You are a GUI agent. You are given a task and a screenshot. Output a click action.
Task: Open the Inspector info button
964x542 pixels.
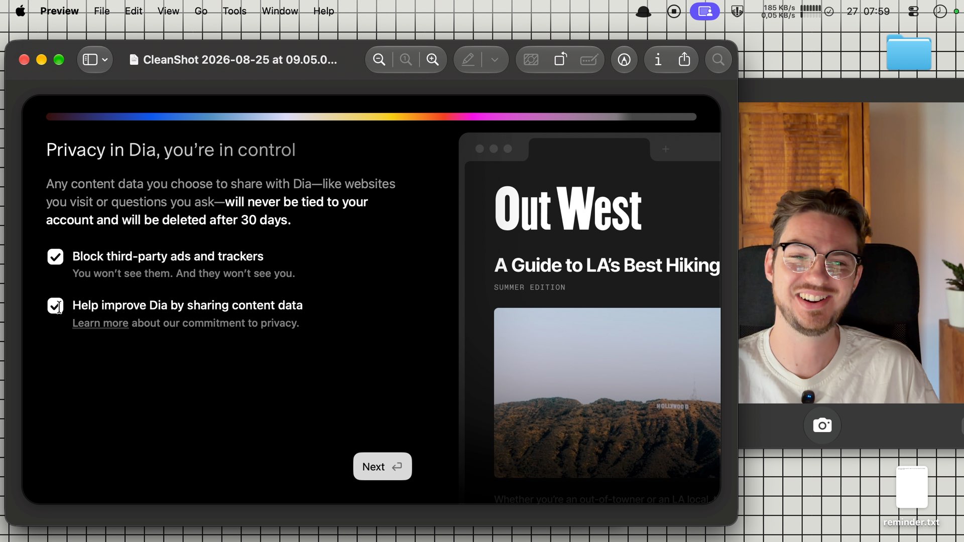click(658, 60)
